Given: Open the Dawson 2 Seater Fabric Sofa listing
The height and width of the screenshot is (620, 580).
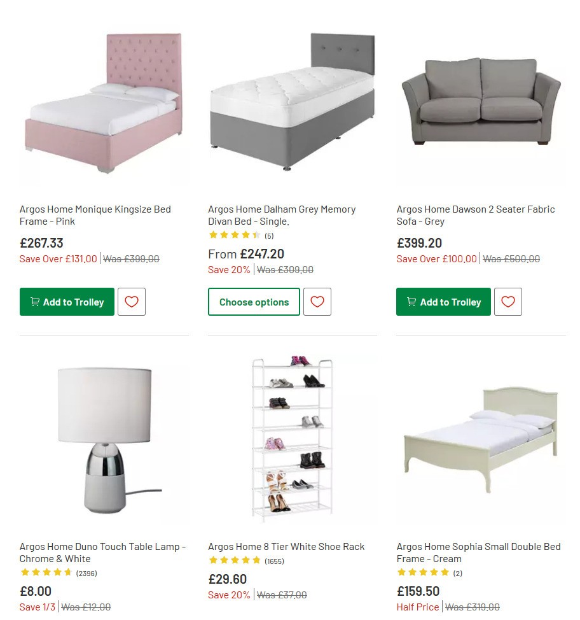Looking at the screenshot, I should click(475, 215).
